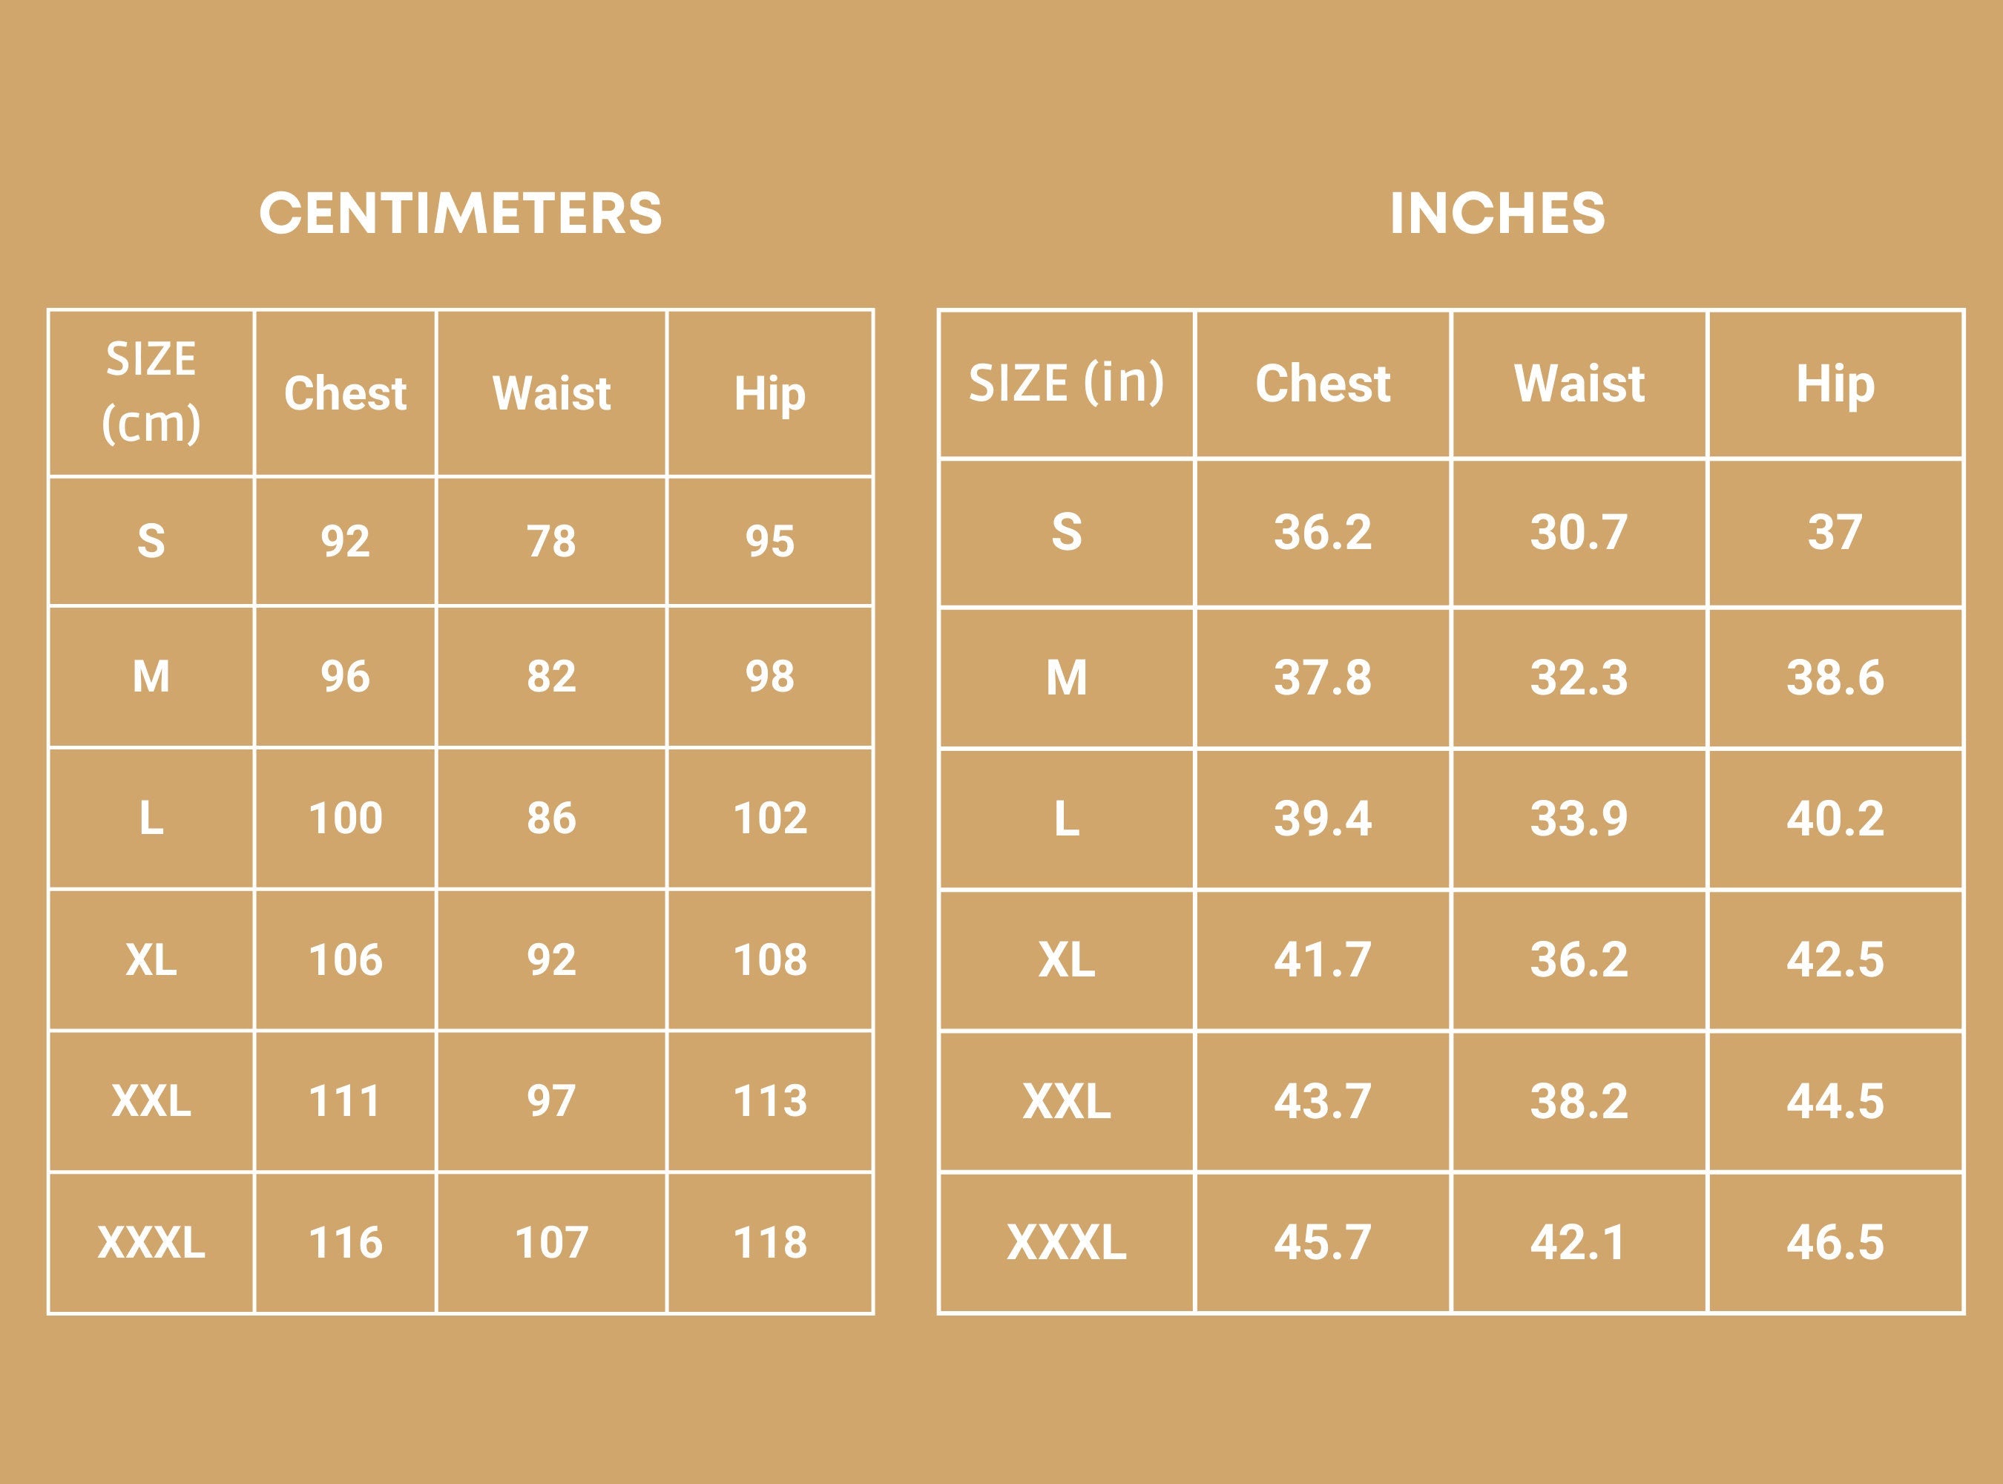Click the INCHES heading
The height and width of the screenshot is (1484, 2003).
(1497, 214)
